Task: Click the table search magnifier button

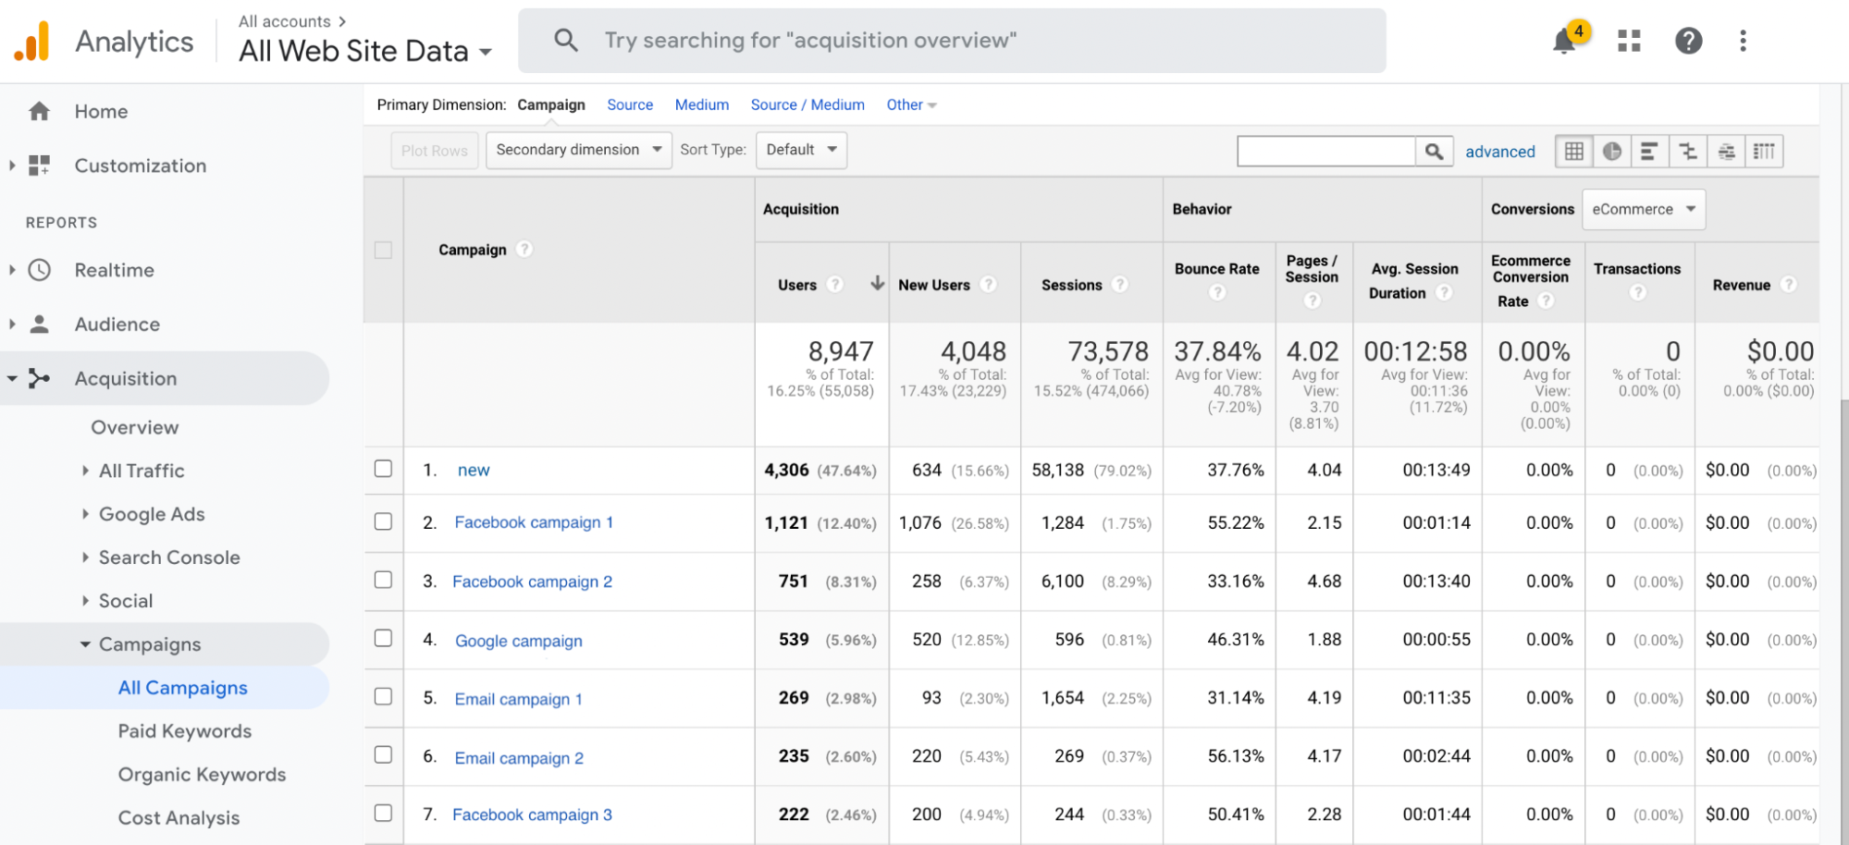Action: coord(1434,151)
